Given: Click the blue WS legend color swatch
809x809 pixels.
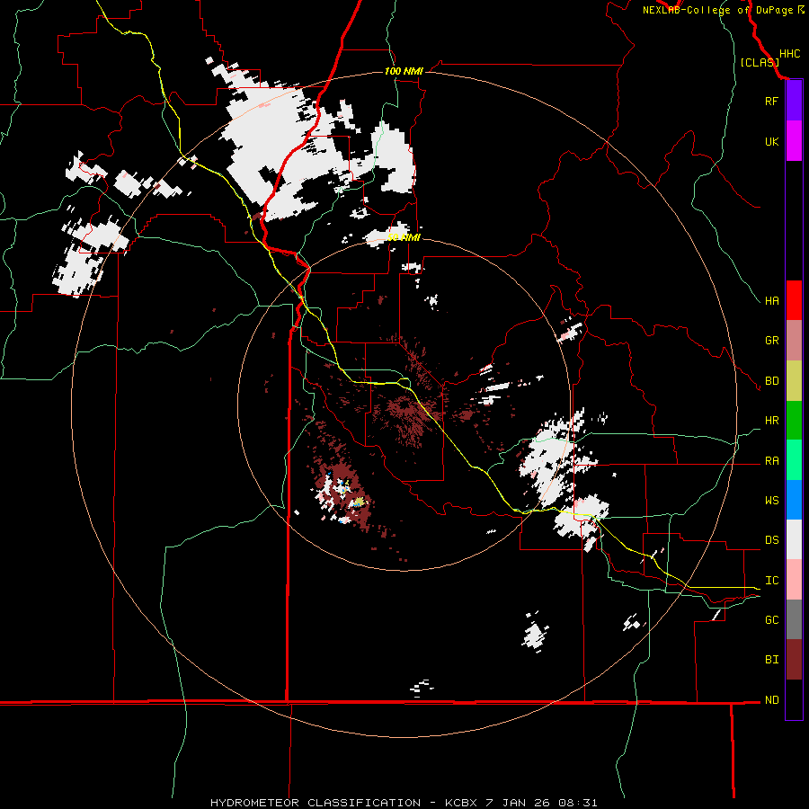Looking at the screenshot, I should [x=794, y=500].
